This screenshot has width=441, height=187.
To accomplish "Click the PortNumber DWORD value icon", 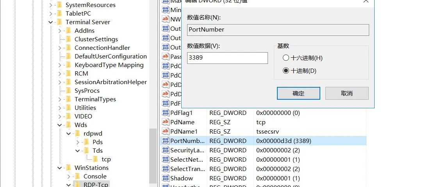I will coord(165,141).
